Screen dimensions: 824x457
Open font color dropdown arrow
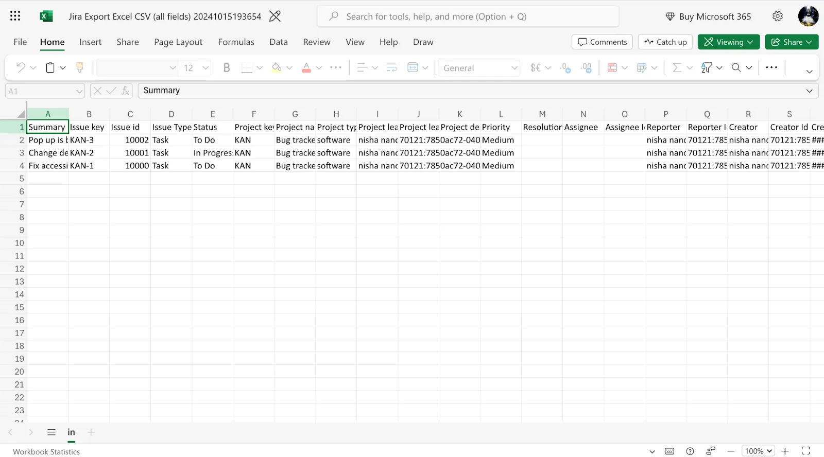pyautogui.click(x=319, y=67)
